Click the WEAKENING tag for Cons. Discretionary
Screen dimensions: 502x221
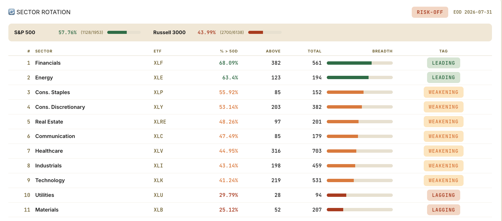(443, 107)
